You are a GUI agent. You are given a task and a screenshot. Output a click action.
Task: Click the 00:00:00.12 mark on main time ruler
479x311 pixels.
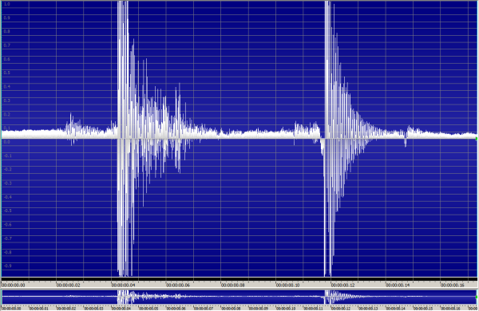[342, 285]
